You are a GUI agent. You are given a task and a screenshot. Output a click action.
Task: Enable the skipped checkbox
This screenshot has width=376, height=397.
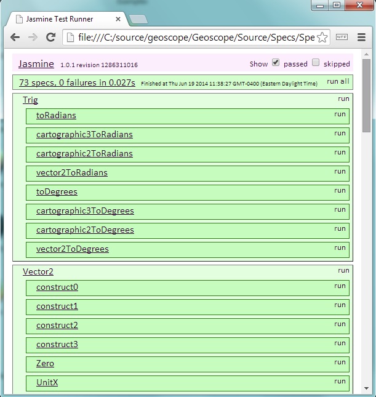tap(316, 63)
